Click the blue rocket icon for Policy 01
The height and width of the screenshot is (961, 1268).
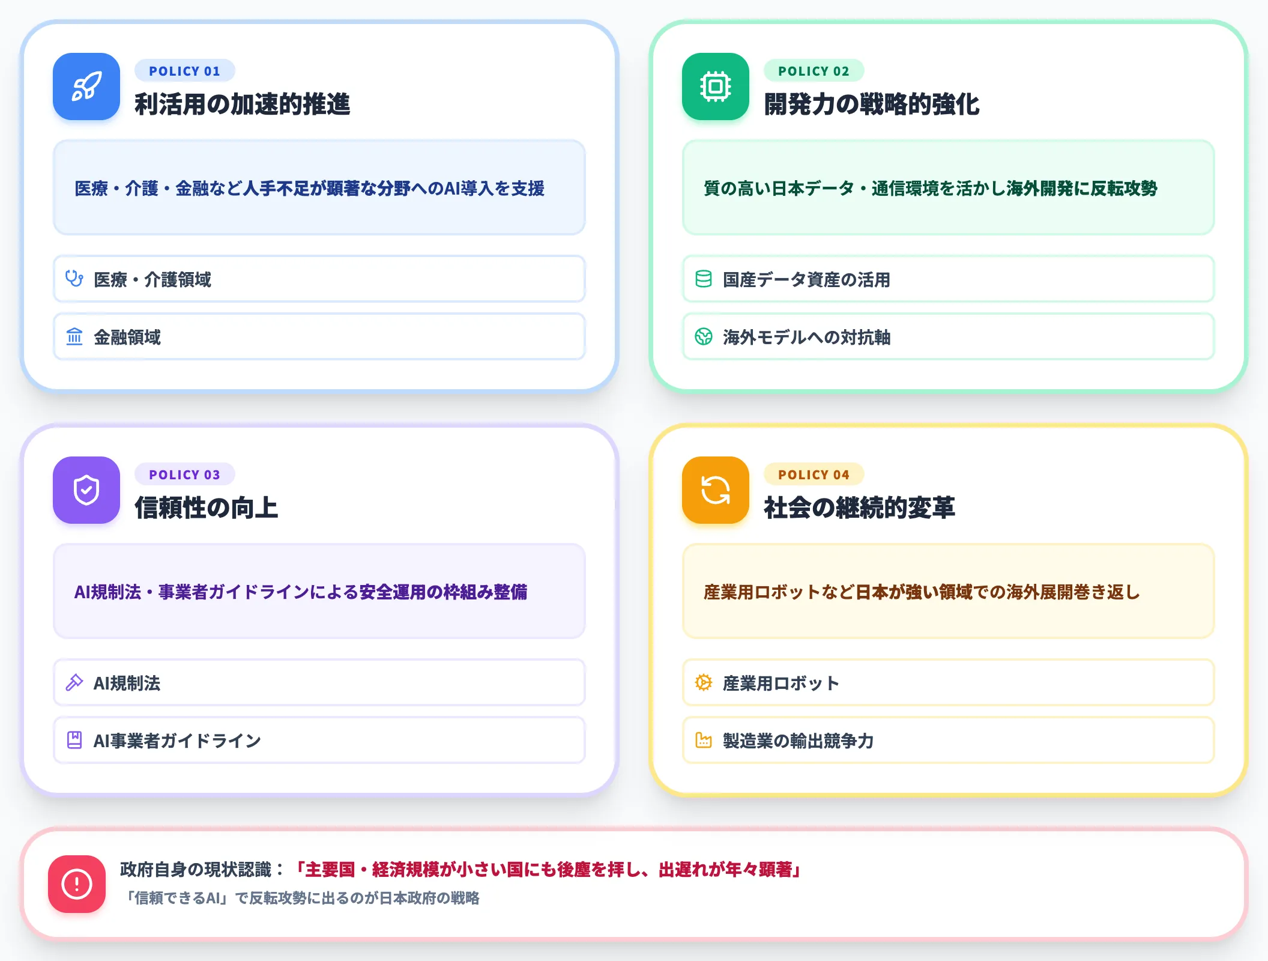click(x=86, y=86)
